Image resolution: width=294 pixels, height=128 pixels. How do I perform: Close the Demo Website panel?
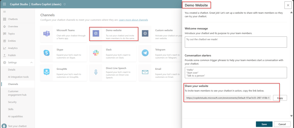pyautogui.click(x=288, y=5)
